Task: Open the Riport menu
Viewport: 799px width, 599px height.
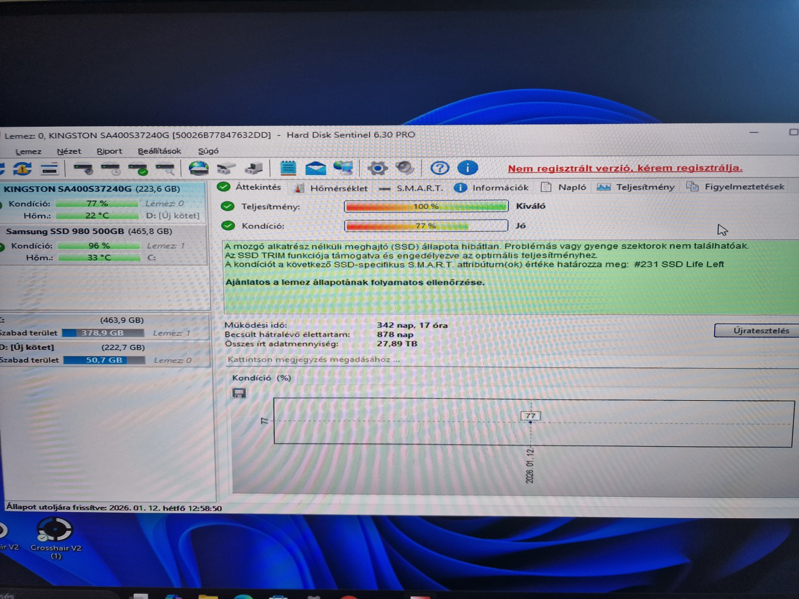Action: (109, 151)
